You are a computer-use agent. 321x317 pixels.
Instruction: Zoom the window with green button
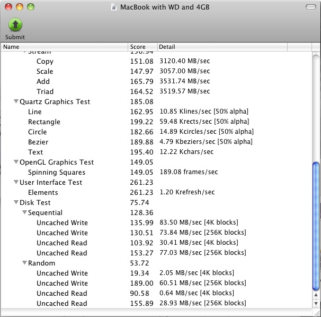coord(31,7)
